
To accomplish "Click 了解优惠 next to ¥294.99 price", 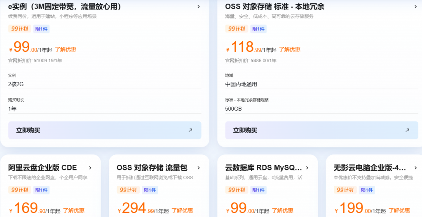I will click(x=182, y=210).
